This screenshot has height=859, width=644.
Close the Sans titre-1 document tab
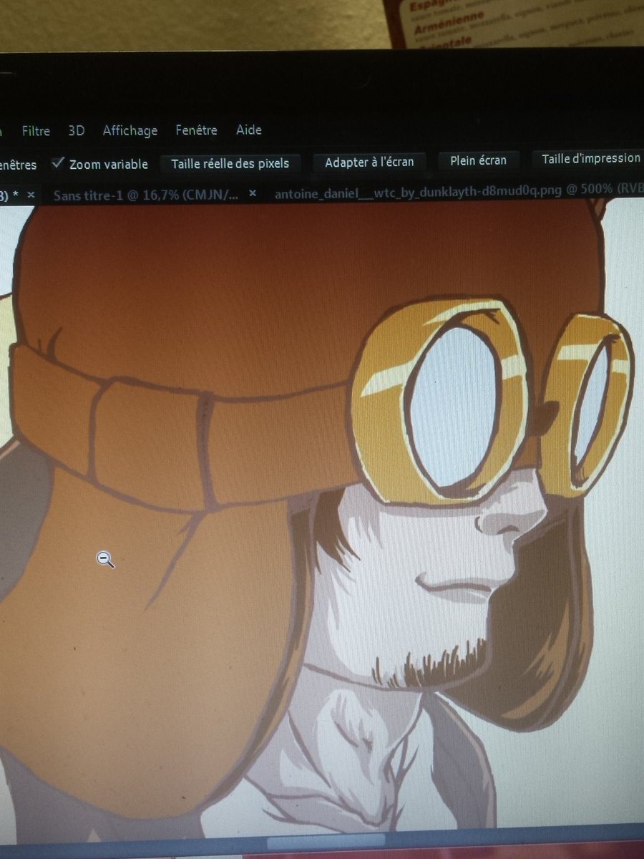click(253, 194)
